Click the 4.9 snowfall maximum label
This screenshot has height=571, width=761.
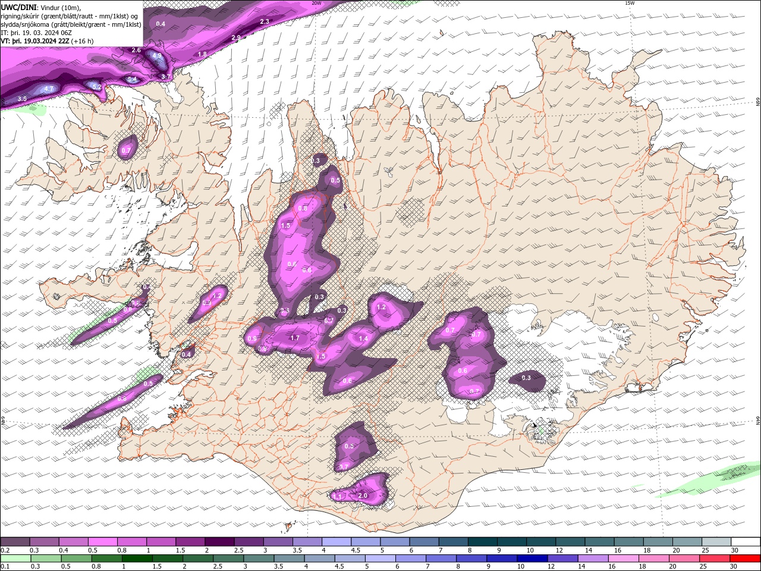[157, 55]
